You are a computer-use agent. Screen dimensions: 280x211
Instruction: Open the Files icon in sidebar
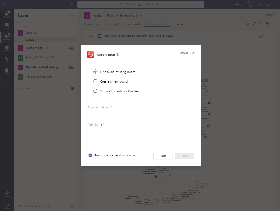(7, 71)
